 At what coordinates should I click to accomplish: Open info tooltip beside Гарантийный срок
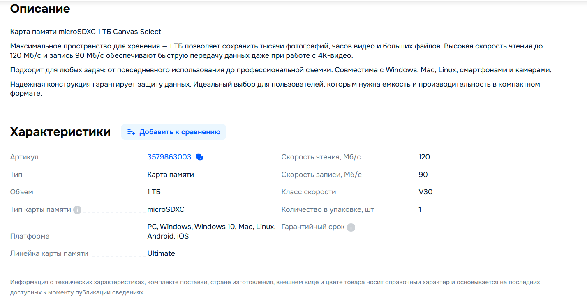click(x=351, y=227)
